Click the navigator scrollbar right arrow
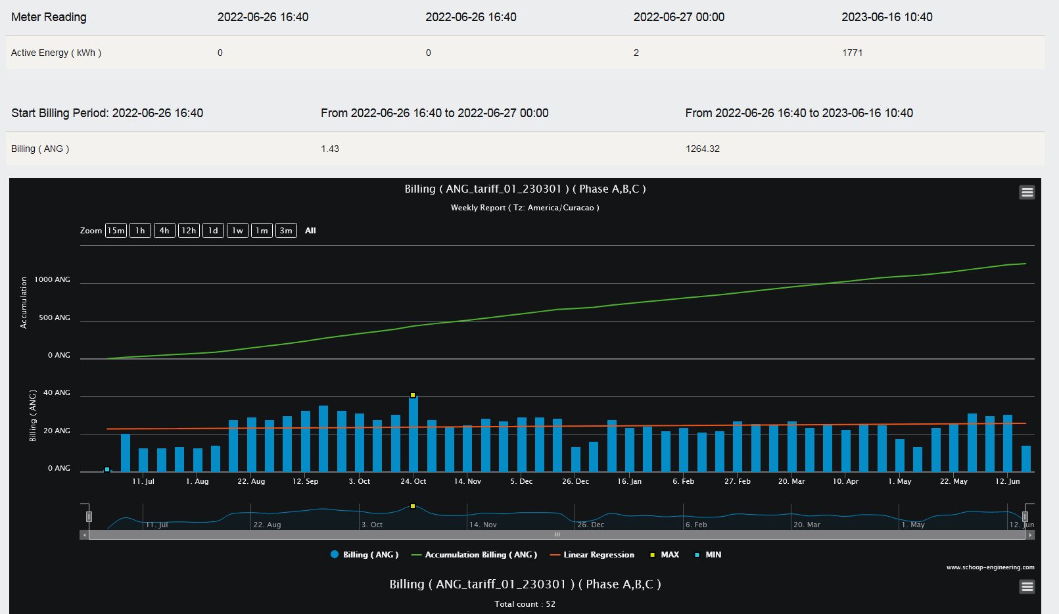Screen dimensions: 1059x614 (x=1030, y=535)
